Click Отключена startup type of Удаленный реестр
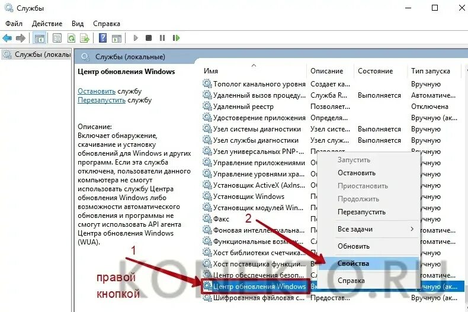 pyautogui.click(x=429, y=107)
